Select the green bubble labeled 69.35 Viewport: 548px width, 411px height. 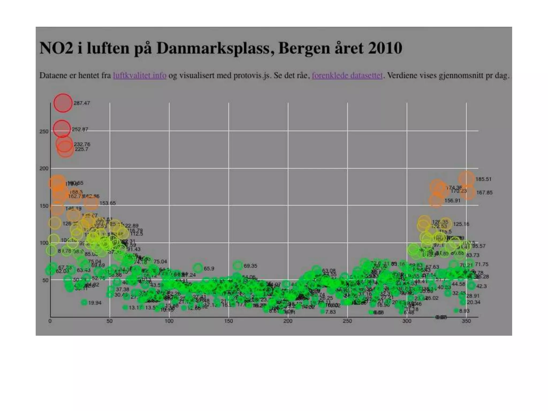[x=238, y=266]
